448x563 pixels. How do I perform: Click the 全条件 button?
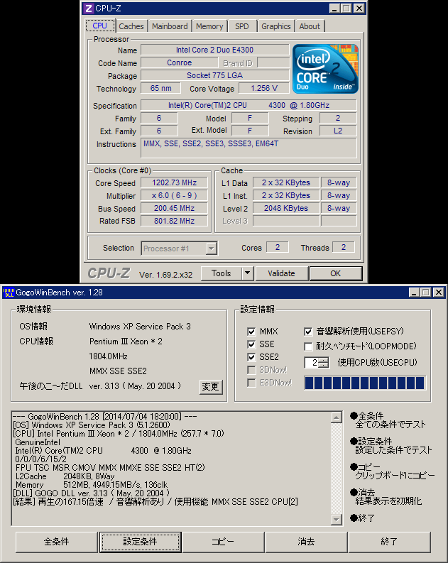click(x=56, y=542)
